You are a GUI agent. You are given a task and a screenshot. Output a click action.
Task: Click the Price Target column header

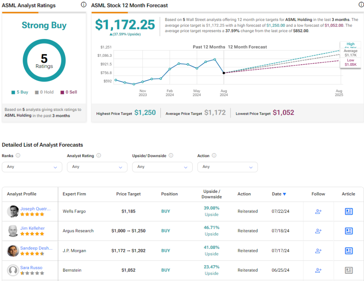coord(129,194)
